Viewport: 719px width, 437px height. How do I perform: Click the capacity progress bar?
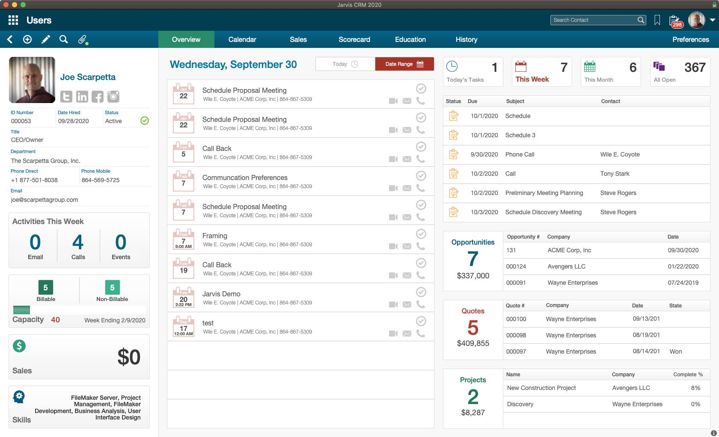coord(79,310)
